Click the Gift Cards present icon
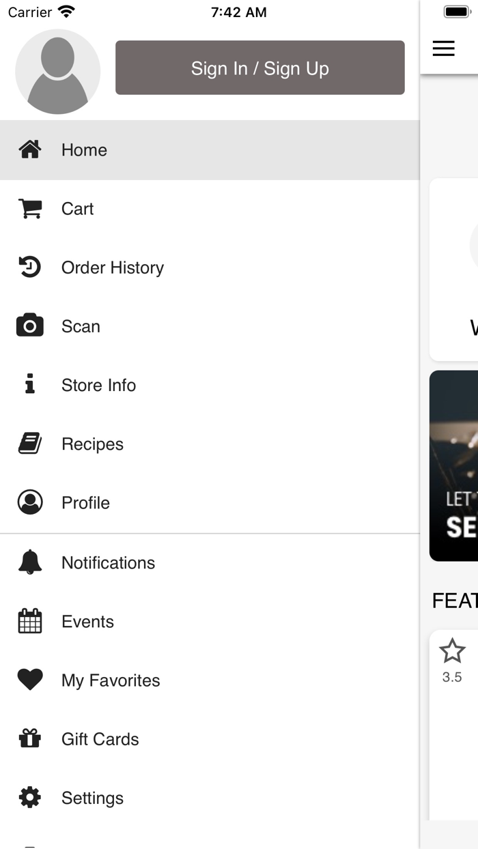The image size is (478, 849). point(30,738)
